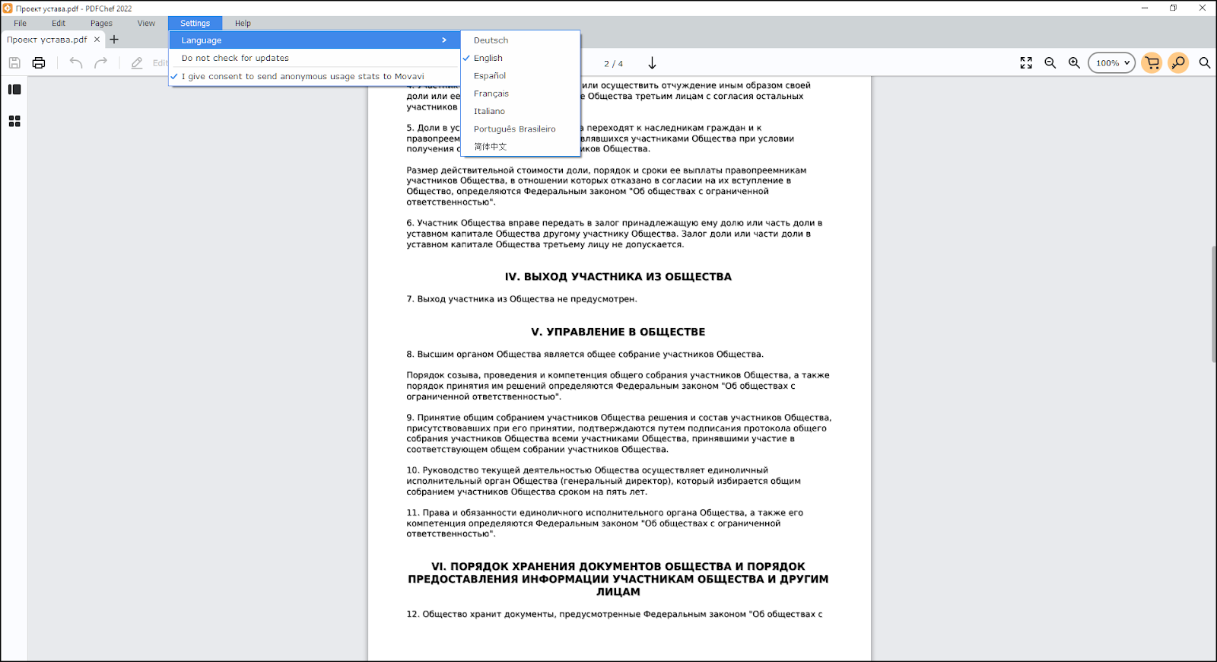This screenshot has height=662, width=1217.
Task: Toggle consent to send anonymous usage stats
Action: (x=302, y=76)
